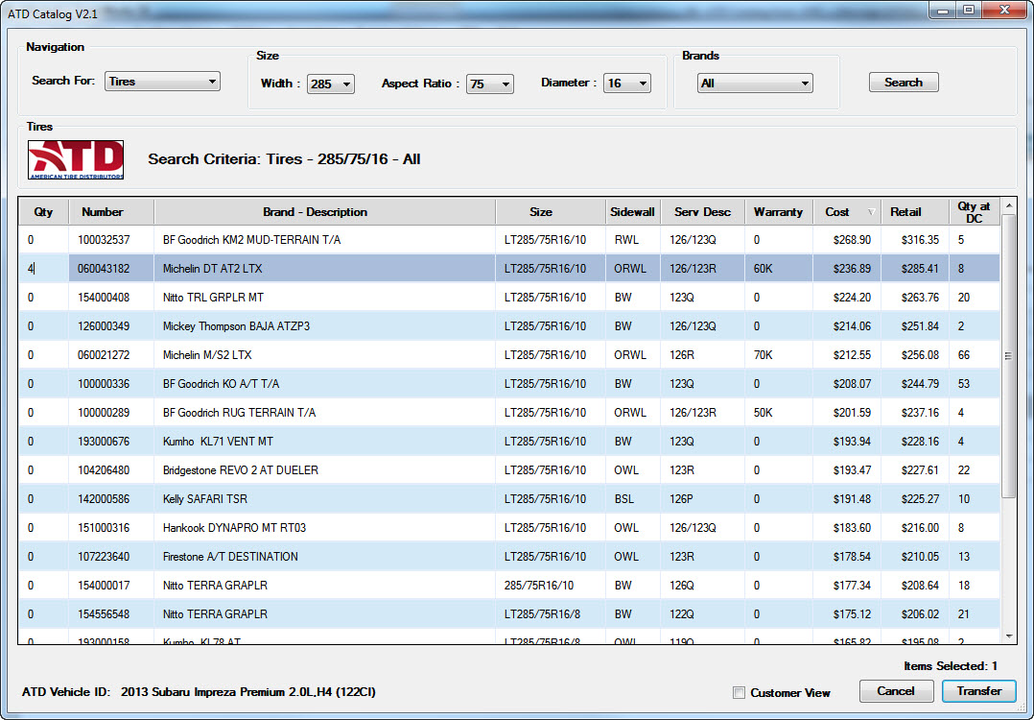The image size is (1034, 720).
Task: Click the LT285/75R16/8 size for part 154556548
Action: pos(542,614)
